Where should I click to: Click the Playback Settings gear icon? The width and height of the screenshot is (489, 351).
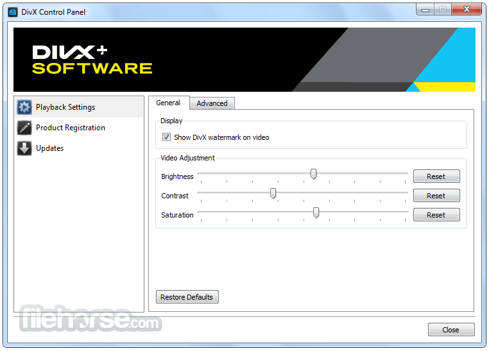point(24,107)
